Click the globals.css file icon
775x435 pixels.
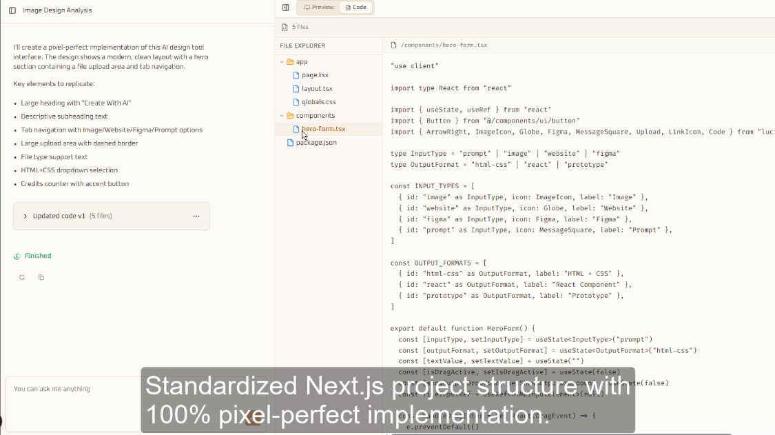(x=298, y=102)
